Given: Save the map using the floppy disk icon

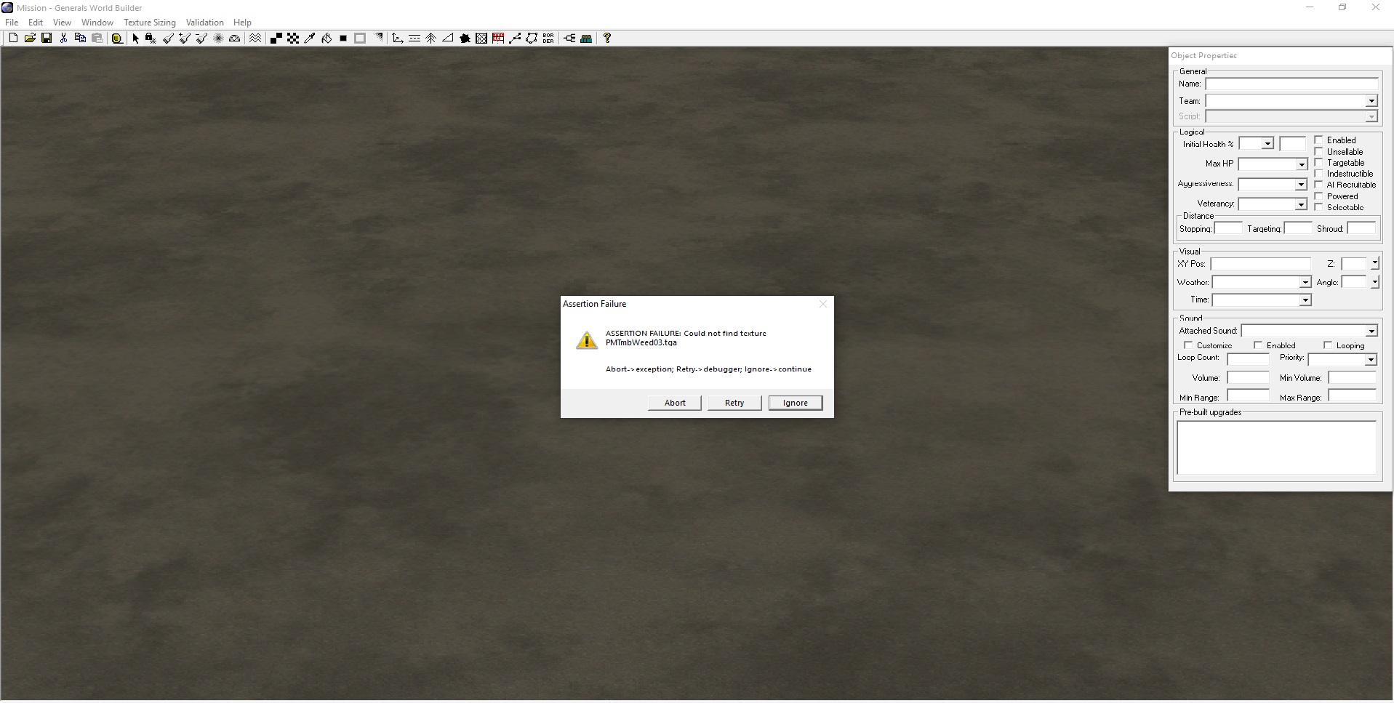Looking at the screenshot, I should tap(47, 39).
